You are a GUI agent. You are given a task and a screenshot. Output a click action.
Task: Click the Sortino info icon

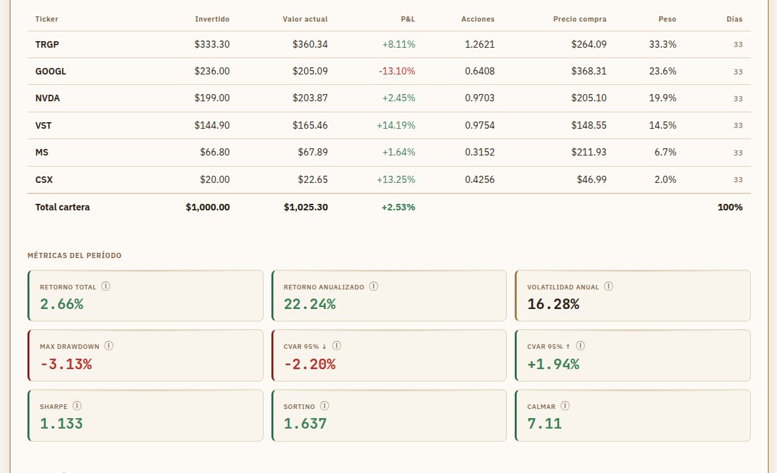[324, 406]
